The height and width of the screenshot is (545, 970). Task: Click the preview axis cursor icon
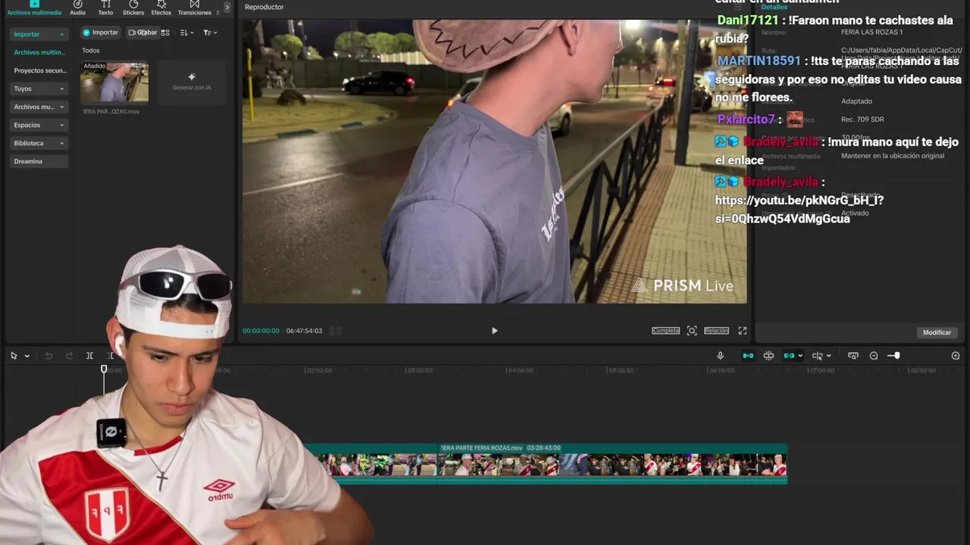[817, 356]
